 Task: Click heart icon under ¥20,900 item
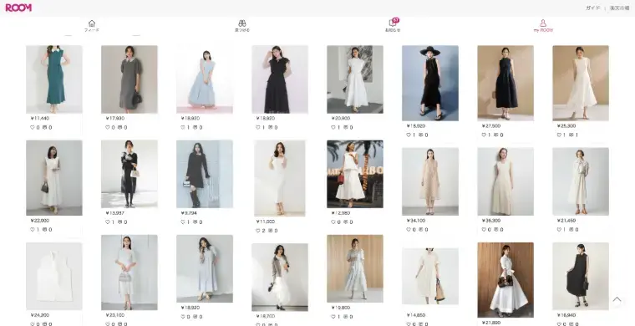[333, 127]
